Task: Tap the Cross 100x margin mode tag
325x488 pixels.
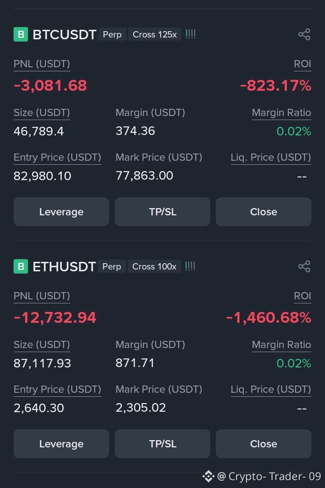Action: pyautogui.click(x=154, y=266)
